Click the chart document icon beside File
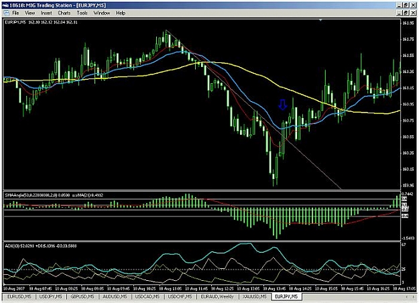The image size is (419, 303). [x=7, y=13]
